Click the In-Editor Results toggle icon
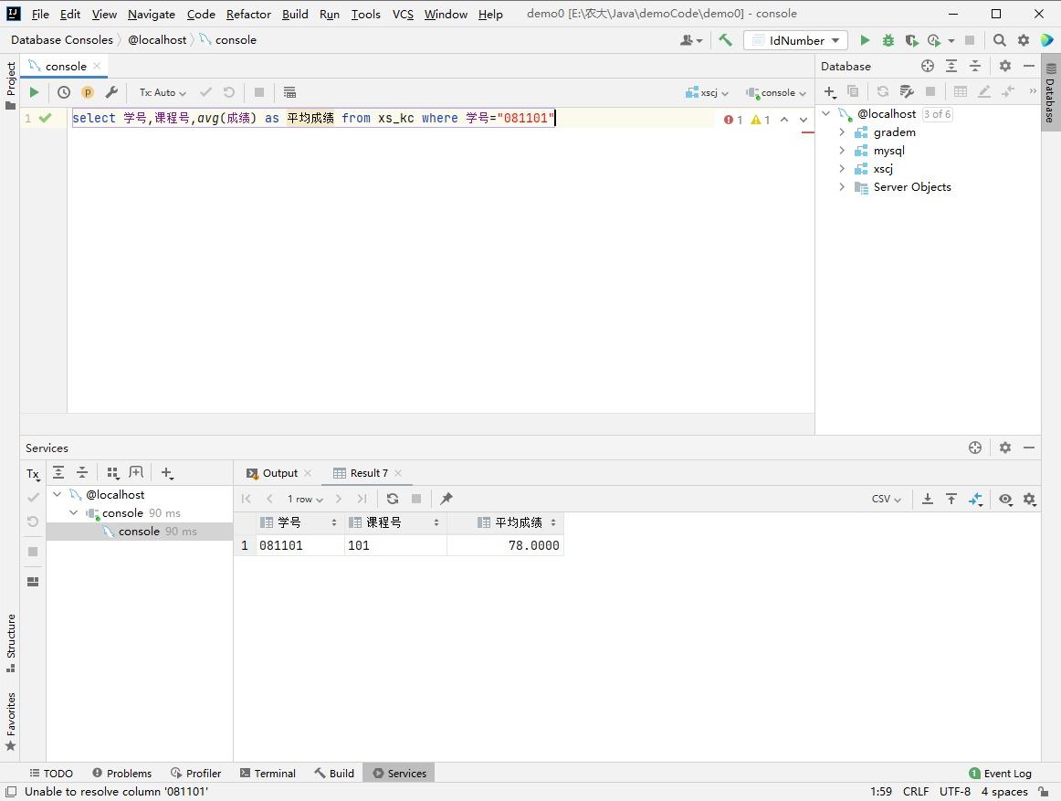This screenshot has width=1061, height=801. 289,92
